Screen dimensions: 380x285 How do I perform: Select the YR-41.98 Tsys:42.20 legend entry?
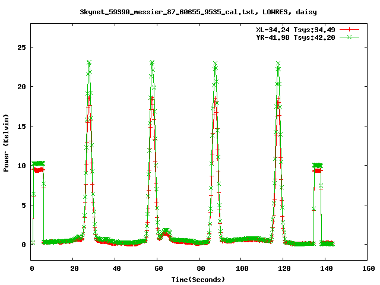296,37
